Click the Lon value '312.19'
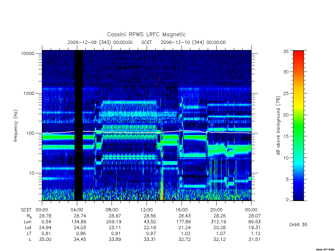The height and width of the screenshot is (251, 335). (x=218, y=222)
